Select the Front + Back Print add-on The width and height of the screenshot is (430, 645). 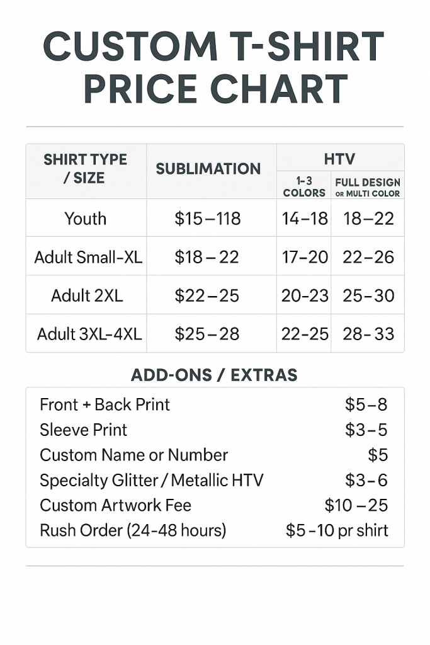105,404
